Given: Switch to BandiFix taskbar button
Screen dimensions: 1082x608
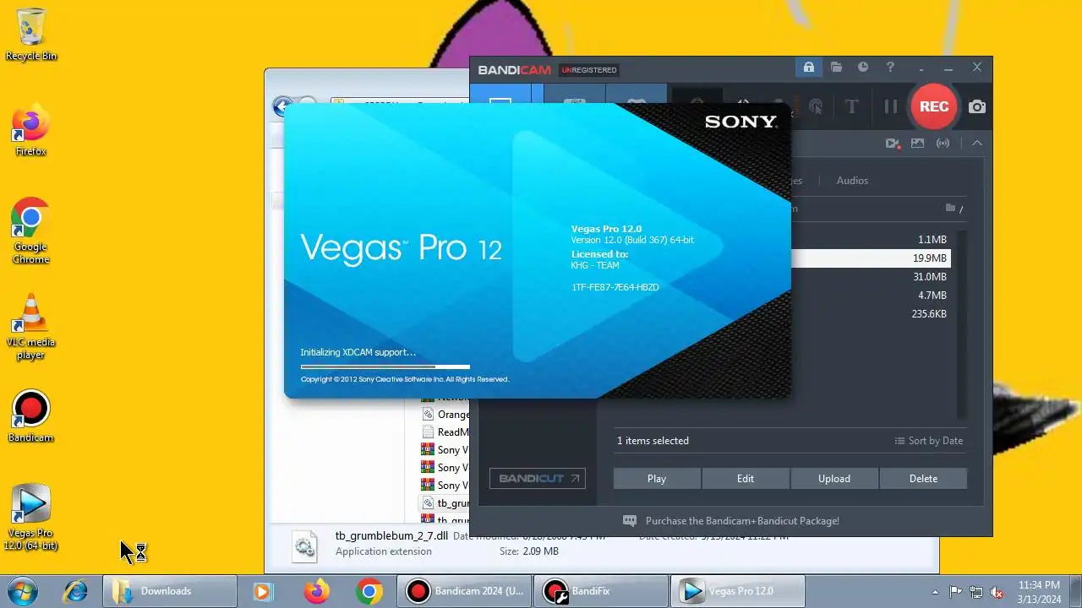Looking at the screenshot, I should point(603,591).
